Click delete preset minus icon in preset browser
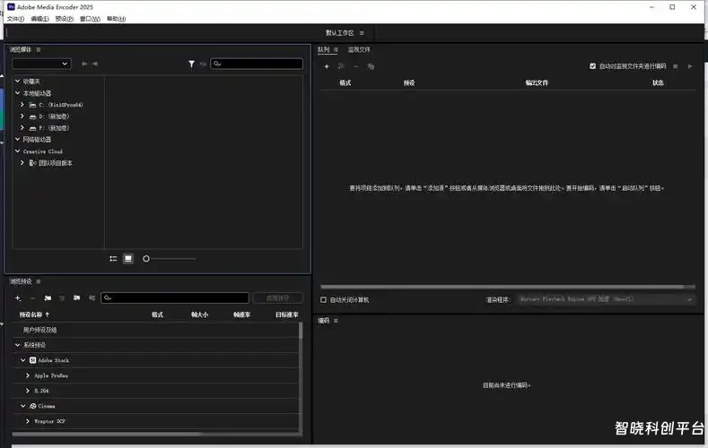 click(32, 297)
